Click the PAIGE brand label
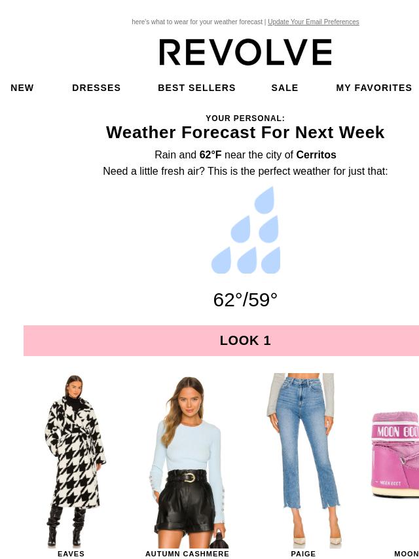Viewport: 419px width, 559px height. [303, 554]
